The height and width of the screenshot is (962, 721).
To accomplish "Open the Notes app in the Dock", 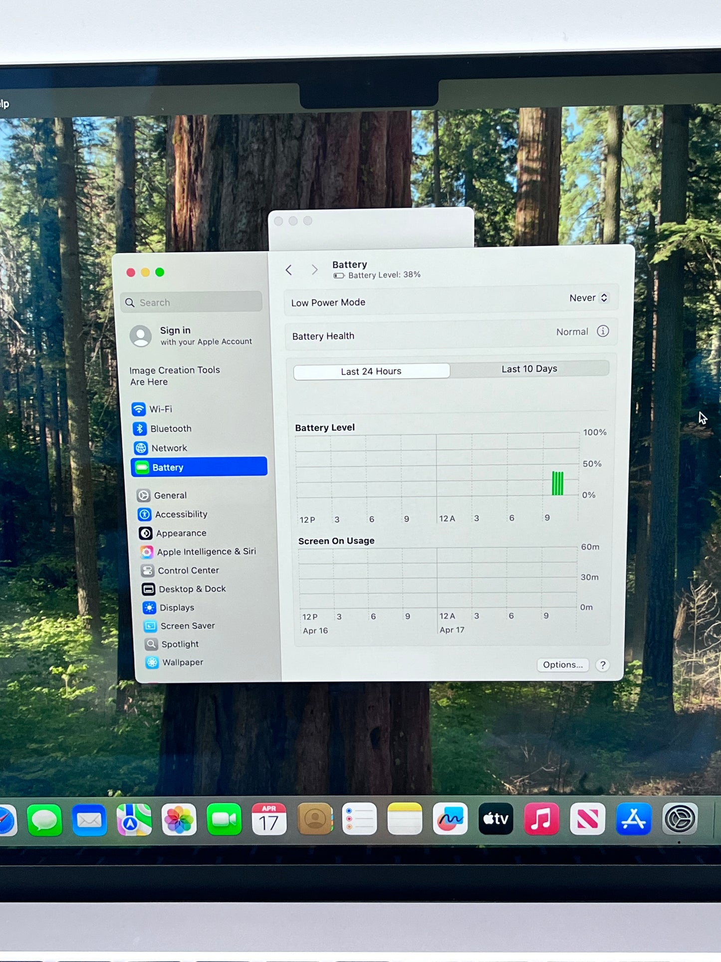I will pos(405,819).
